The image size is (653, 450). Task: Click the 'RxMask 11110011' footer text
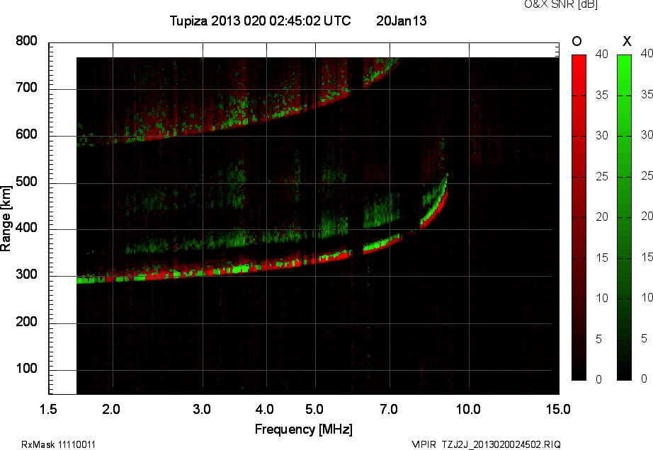pos(58,444)
